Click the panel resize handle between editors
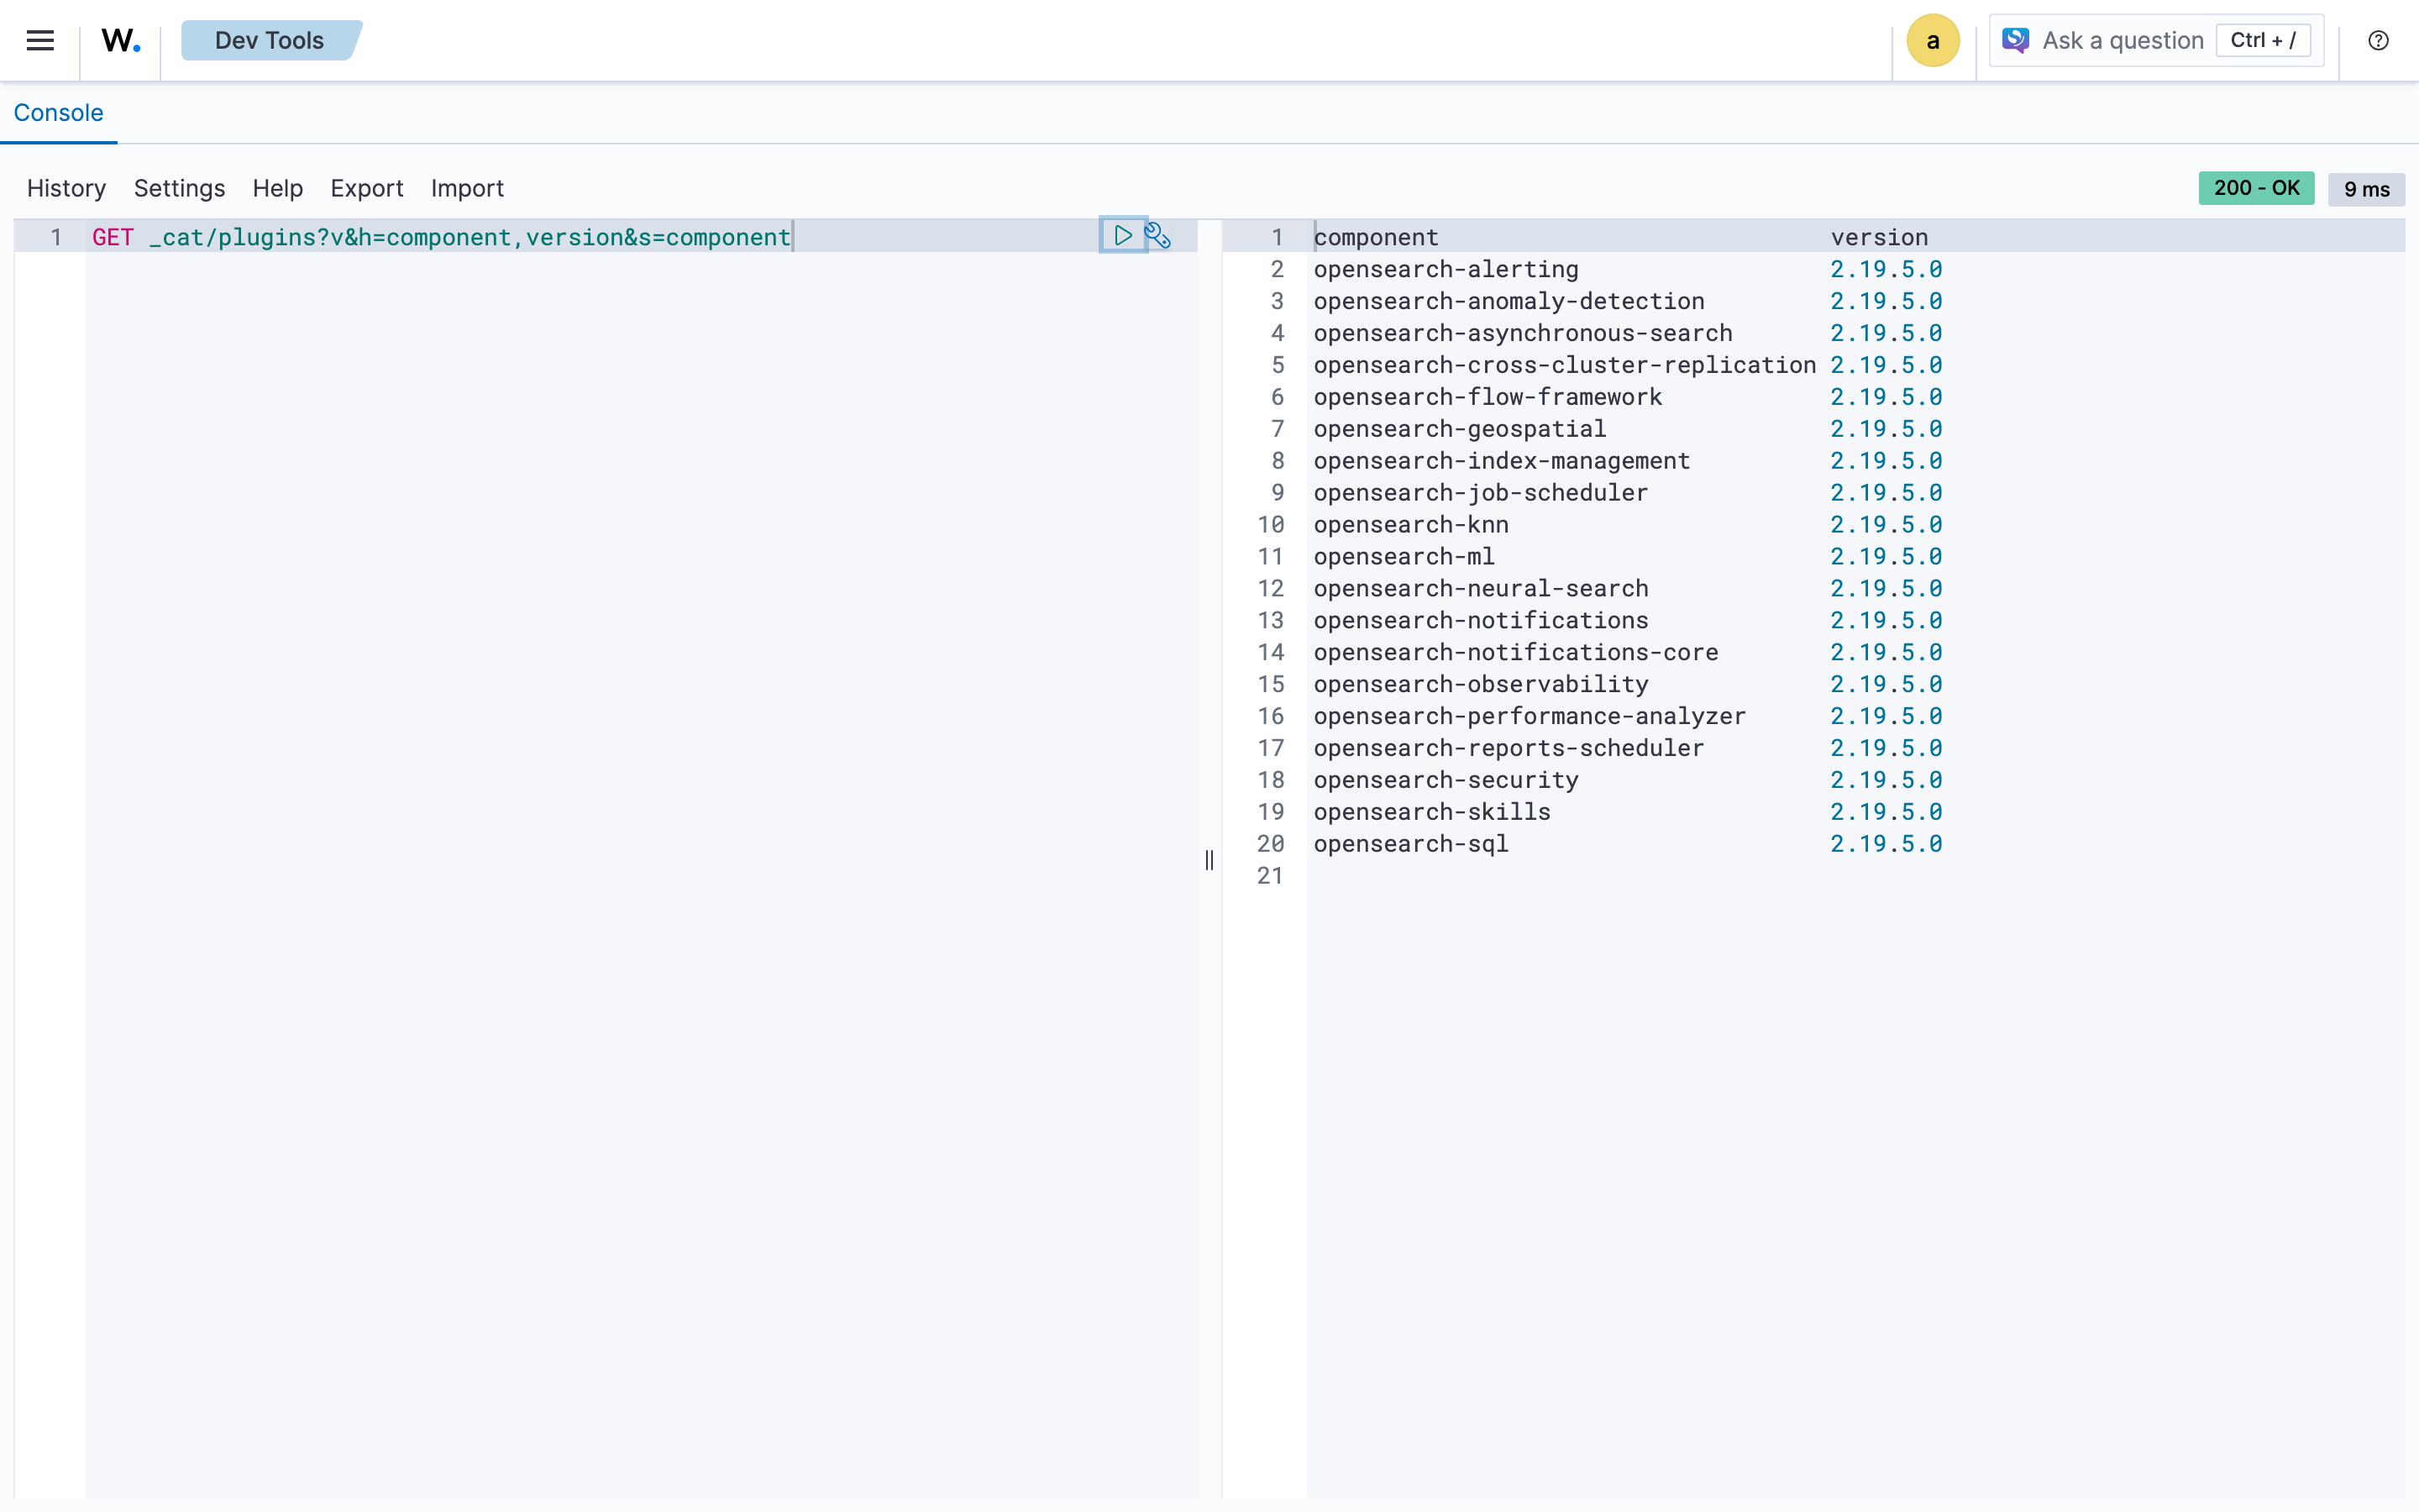 pyautogui.click(x=1209, y=860)
